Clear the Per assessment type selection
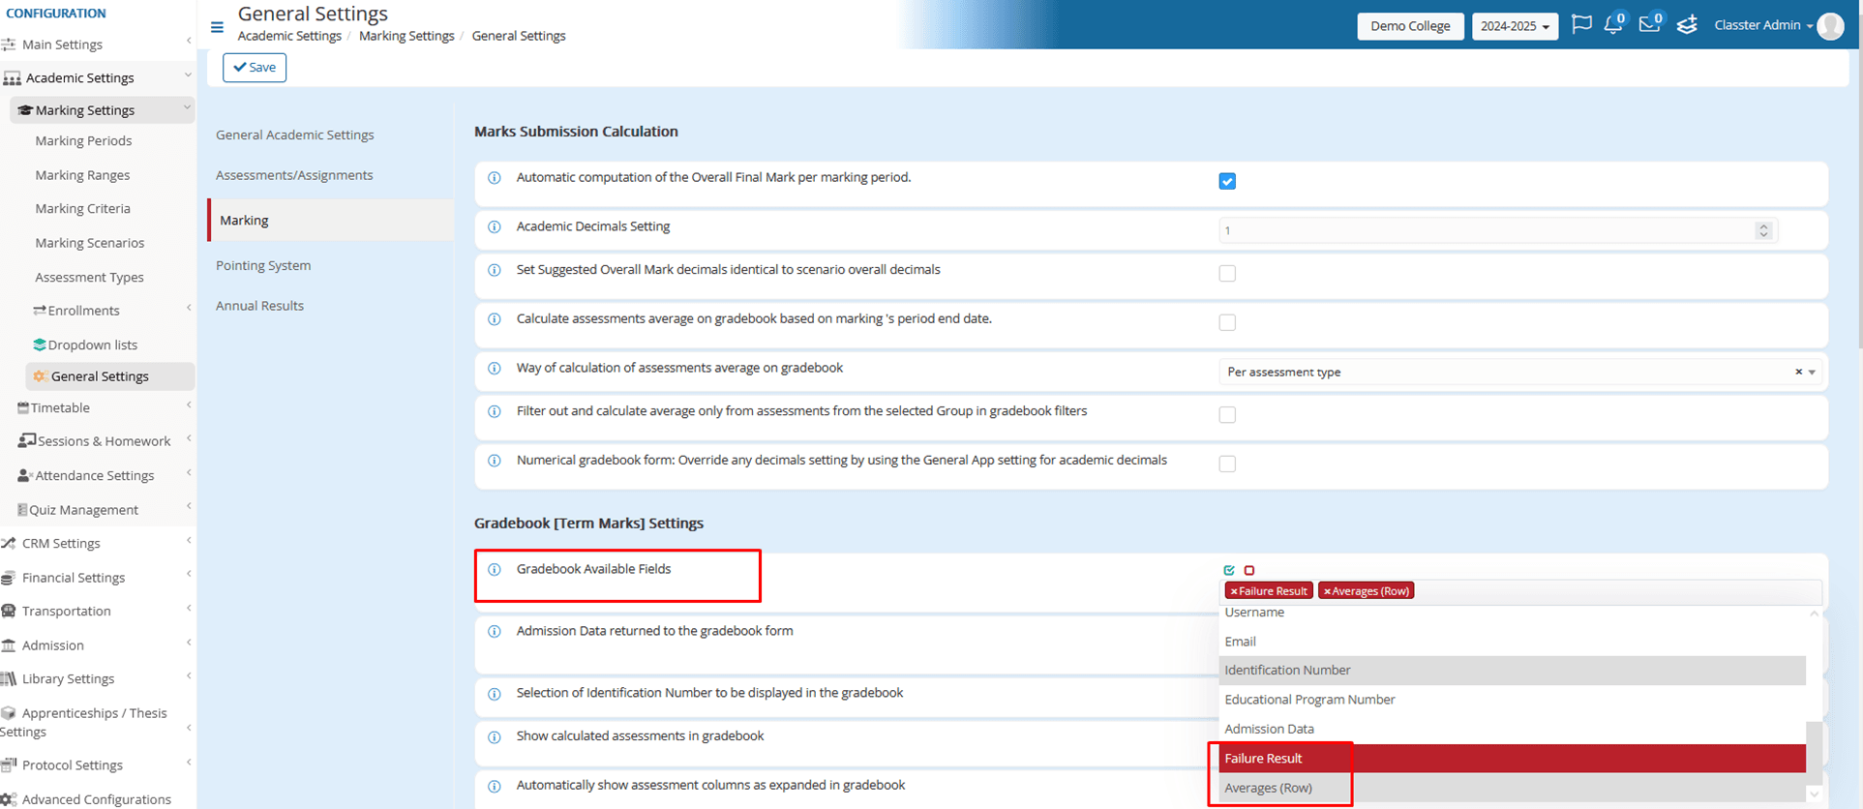Viewport: 1863px width, 809px height. (x=1799, y=372)
